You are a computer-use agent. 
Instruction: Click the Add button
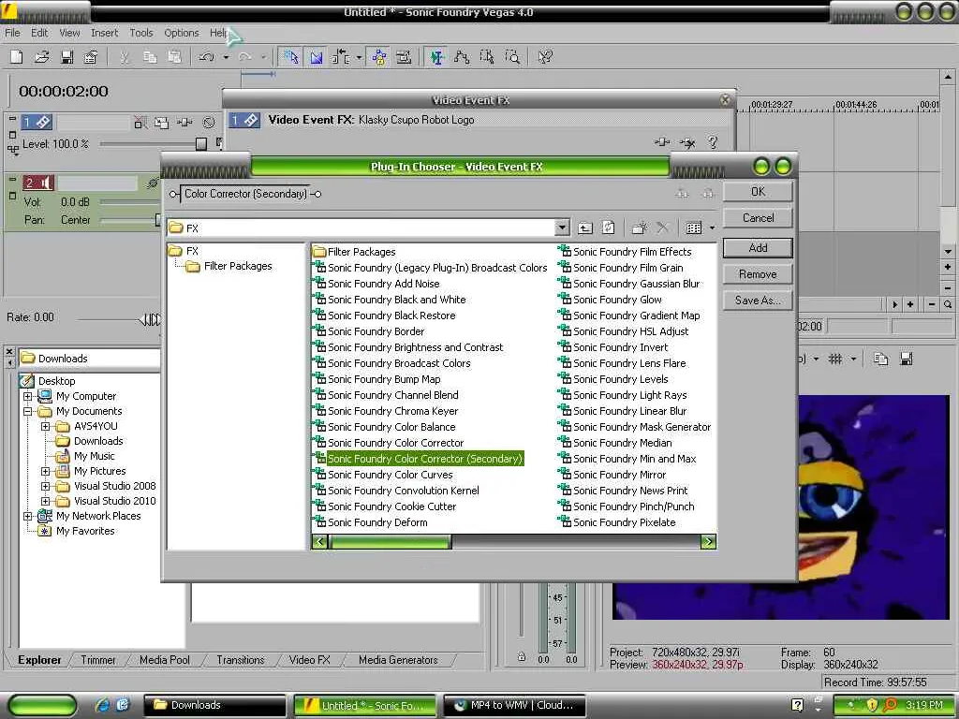(758, 248)
